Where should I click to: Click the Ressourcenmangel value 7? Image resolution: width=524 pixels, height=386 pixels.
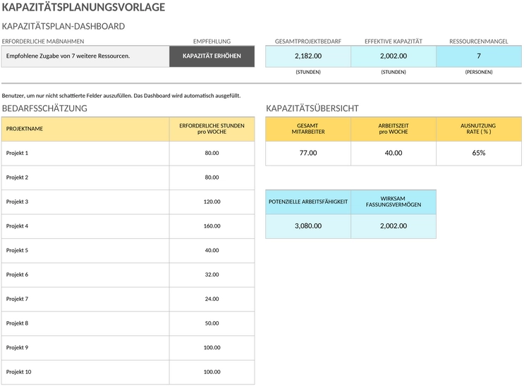pyautogui.click(x=479, y=56)
